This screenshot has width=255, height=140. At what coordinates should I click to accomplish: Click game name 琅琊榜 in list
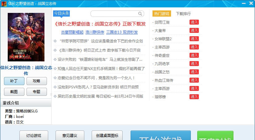(160, 97)
